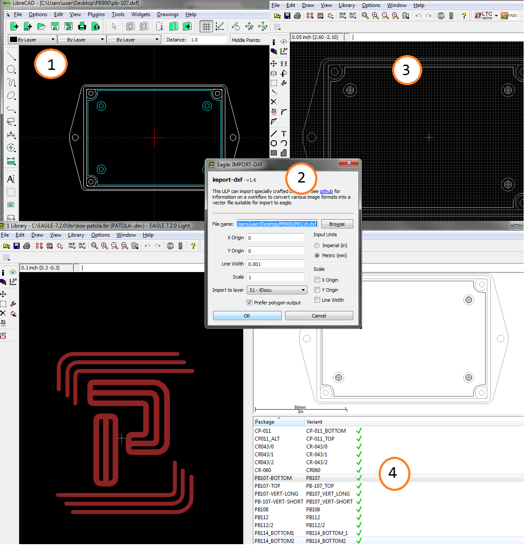Select Wire line tool in LTspice-toolbar EAGLE window
The width and height of the screenshot is (524, 545).
(x=274, y=134)
